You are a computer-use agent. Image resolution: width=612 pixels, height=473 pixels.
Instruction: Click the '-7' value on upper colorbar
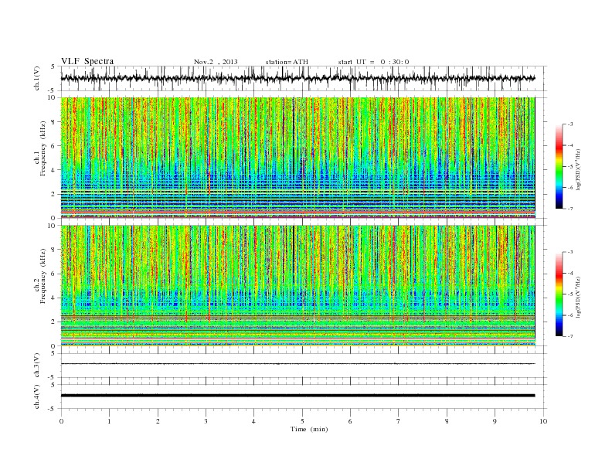tap(570, 209)
